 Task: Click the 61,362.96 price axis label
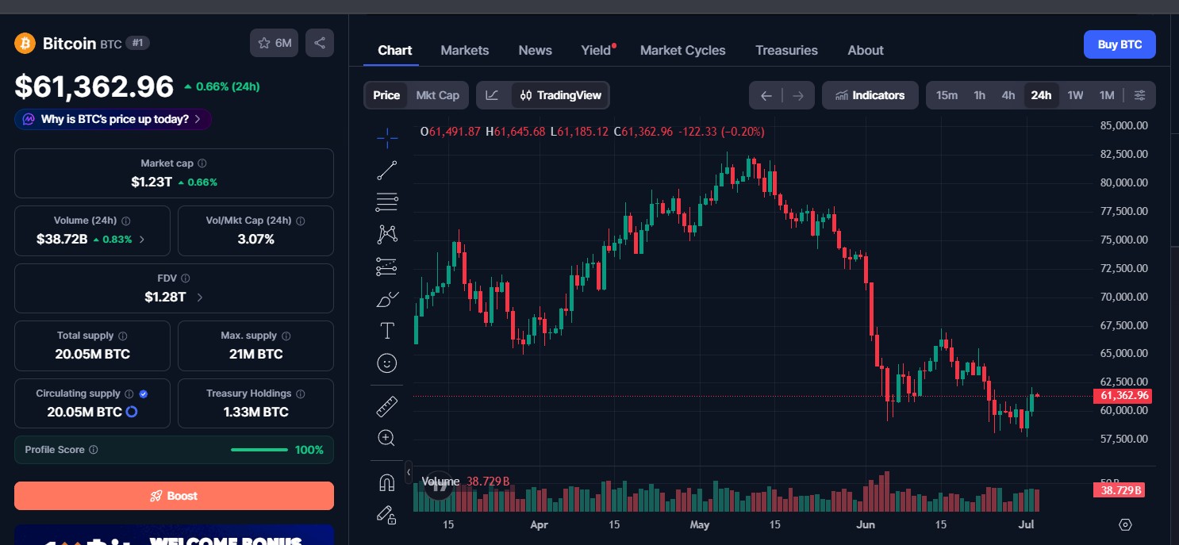pyautogui.click(x=1123, y=396)
